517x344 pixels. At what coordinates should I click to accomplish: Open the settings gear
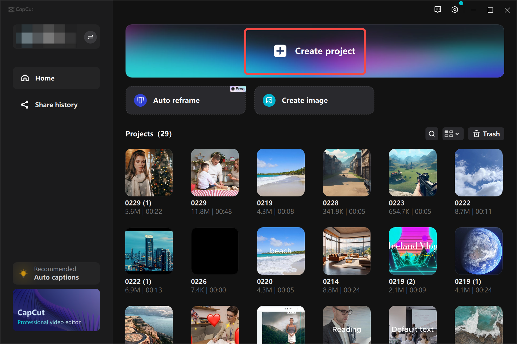point(455,10)
